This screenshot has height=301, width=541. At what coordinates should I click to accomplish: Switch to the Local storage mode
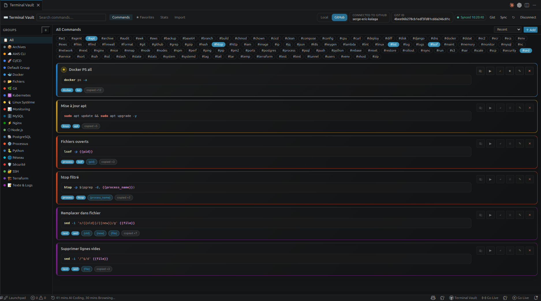click(324, 17)
